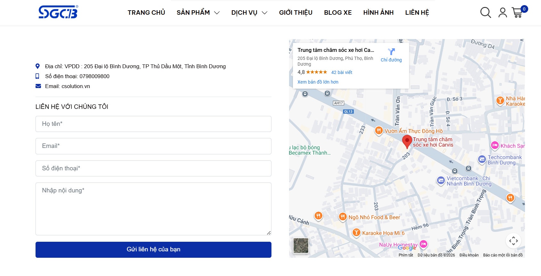The image size is (541, 276).
Task: Click the cart badge showing 0
Action: (x=524, y=9)
